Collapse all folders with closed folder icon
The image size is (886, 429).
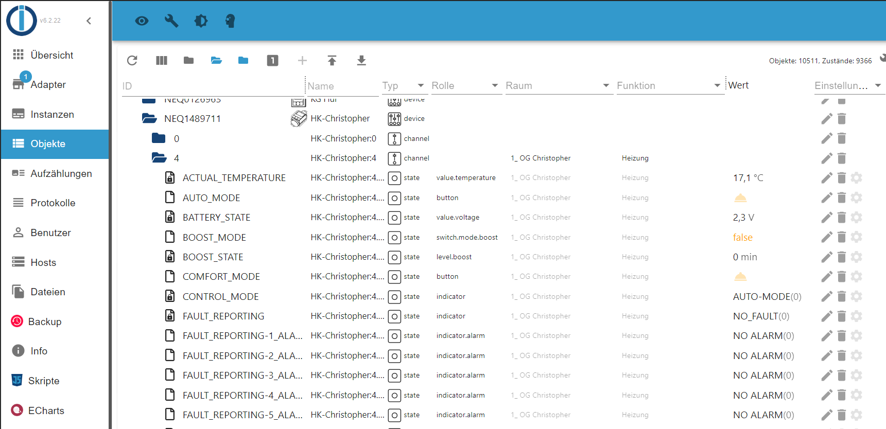[x=189, y=61]
